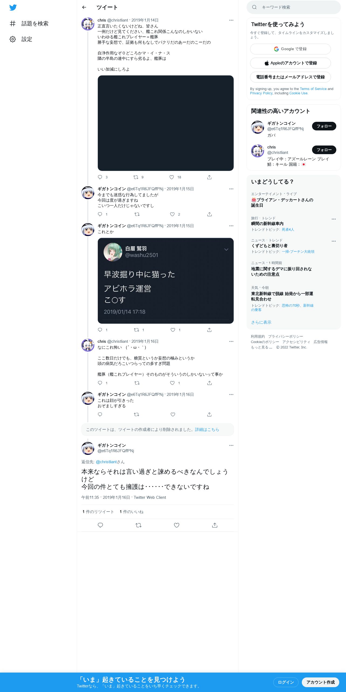Open more menu for 瞬間の新幹線車内 trend

tap(334, 219)
